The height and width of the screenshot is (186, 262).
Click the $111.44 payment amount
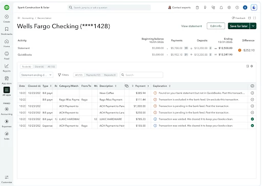(141, 100)
